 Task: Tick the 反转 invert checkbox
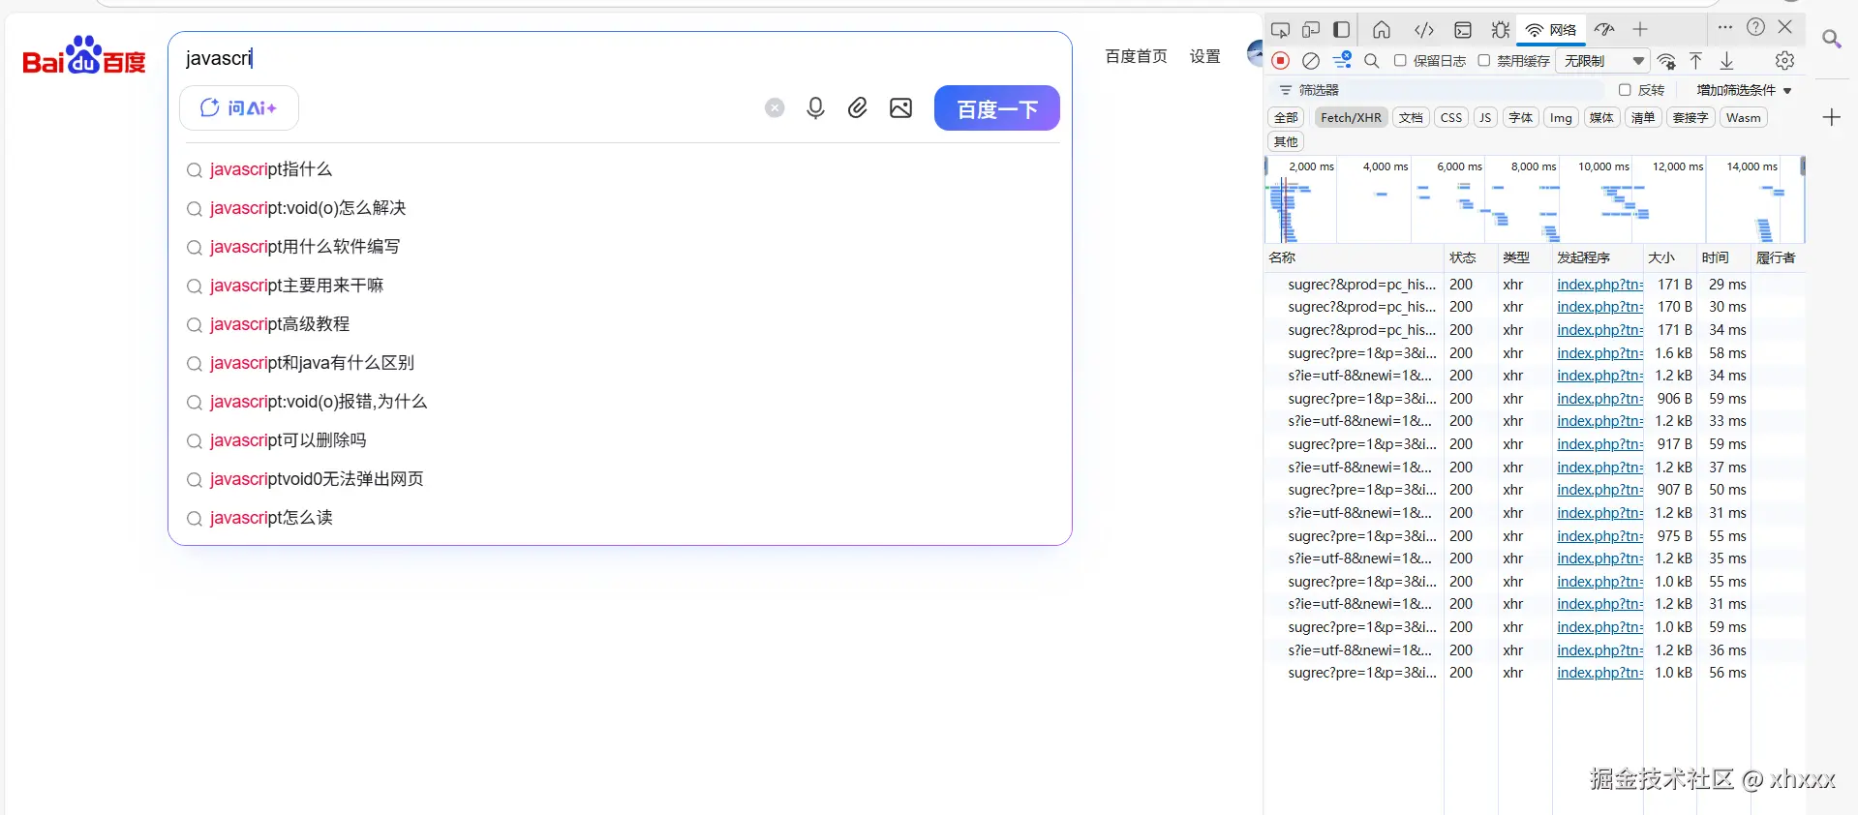tap(1625, 90)
